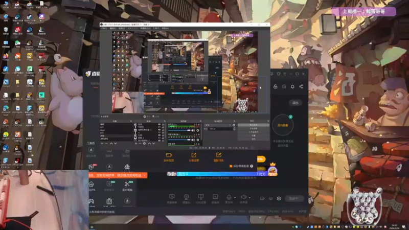Image resolution: width=409 pixels, height=230 pixels.
Task: Open settings gear beside the live status button
Action: coord(279,198)
